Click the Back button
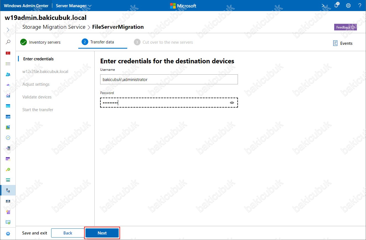This screenshot has width=366, height=240. [68, 233]
